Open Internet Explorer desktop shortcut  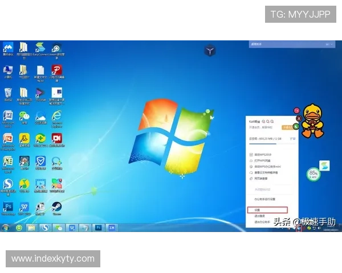pyautogui.click(x=57, y=116)
